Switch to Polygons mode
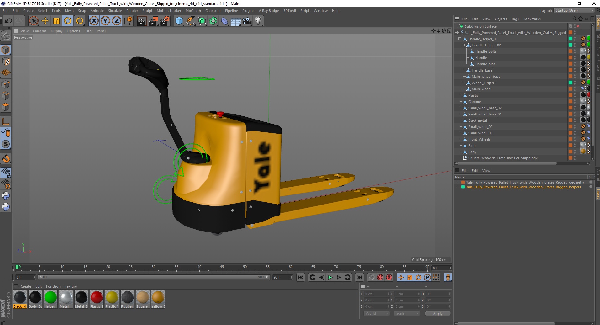 pyautogui.click(x=6, y=107)
